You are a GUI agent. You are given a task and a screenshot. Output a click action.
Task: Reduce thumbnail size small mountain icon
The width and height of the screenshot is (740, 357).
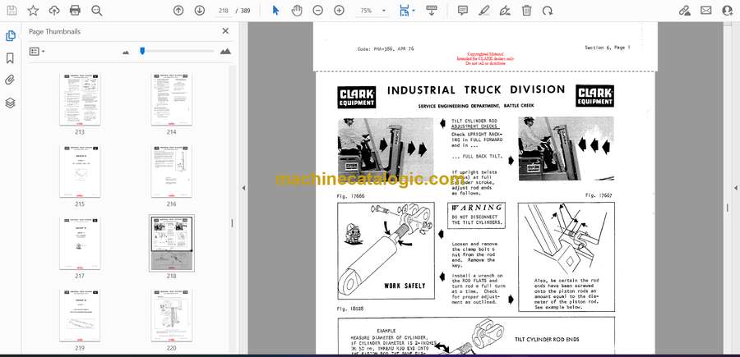126,53
